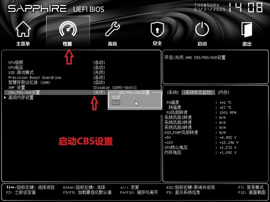Click the F12: 画面截图 hint
The height and width of the screenshot is (202, 270).
tap(252, 193)
